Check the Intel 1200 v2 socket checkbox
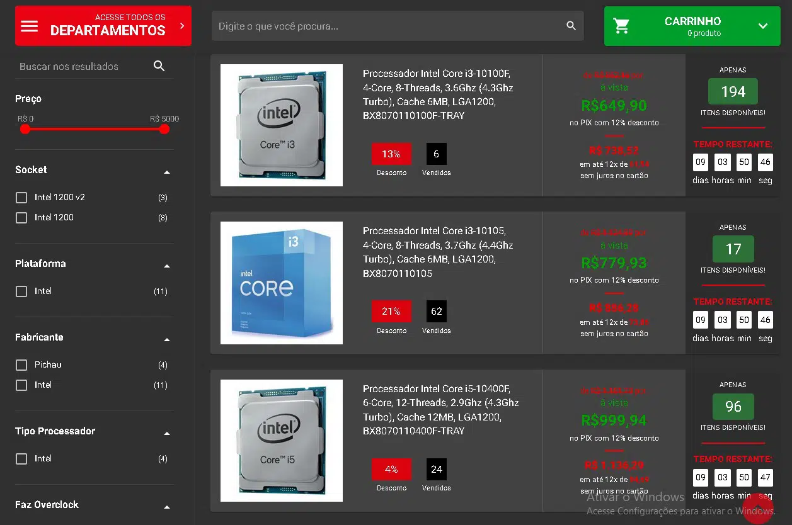792x525 pixels. [x=21, y=198]
